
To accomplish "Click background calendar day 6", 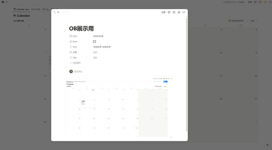I will (x=256, y=30).
